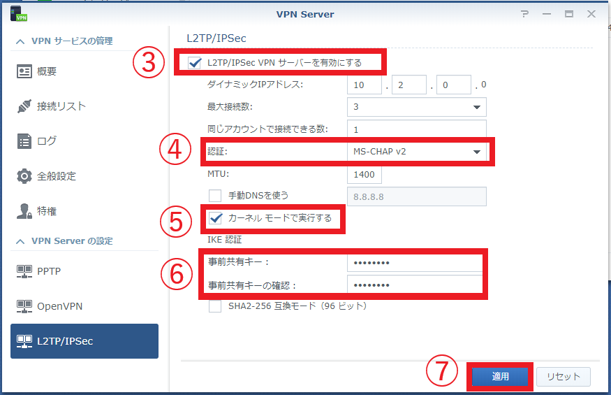This screenshot has height=395, width=611.
Task: Open the 認証 MS-CHAP v2 dropdown
Action: point(417,152)
